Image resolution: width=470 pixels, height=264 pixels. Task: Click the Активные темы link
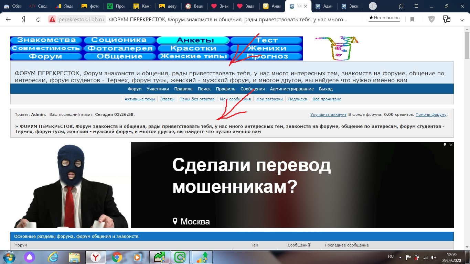(x=140, y=99)
